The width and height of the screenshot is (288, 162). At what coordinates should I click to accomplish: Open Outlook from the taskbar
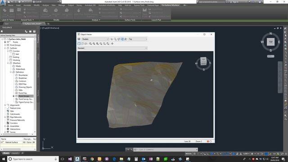click(144, 159)
